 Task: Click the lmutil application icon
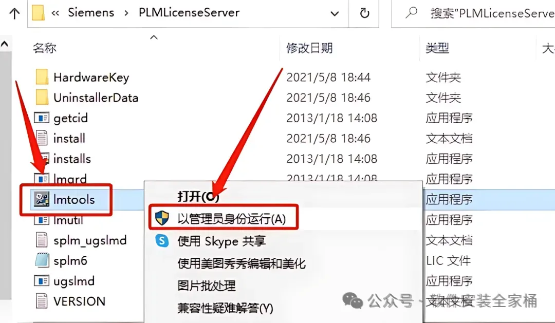(42, 220)
